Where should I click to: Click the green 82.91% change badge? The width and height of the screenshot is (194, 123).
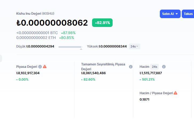point(102,23)
